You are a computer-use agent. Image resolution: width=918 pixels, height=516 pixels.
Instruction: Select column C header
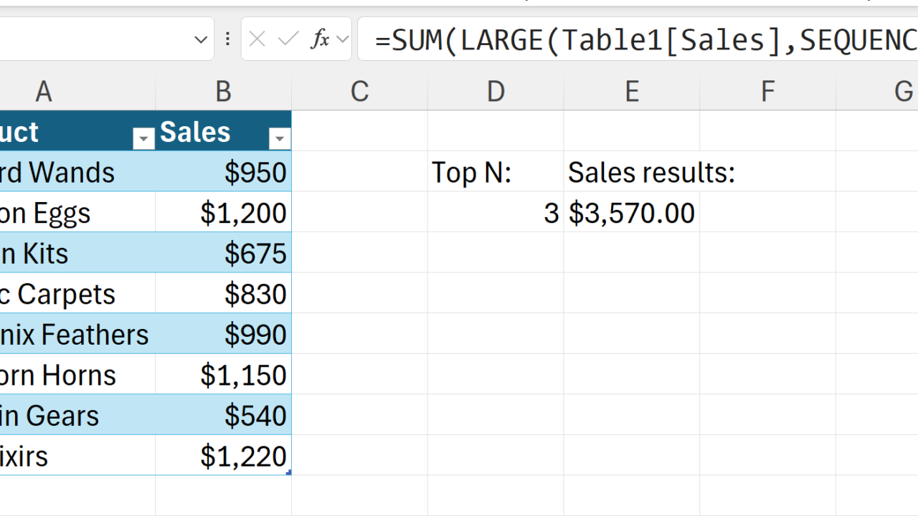point(359,92)
